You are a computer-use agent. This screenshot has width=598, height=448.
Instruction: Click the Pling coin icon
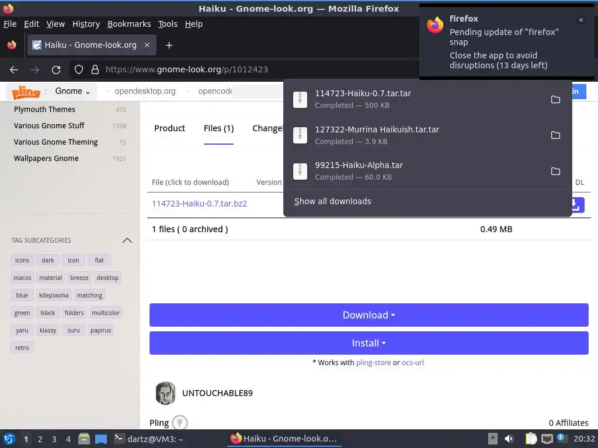click(180, 422)
